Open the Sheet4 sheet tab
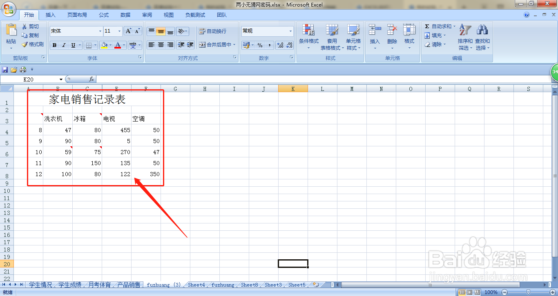This screenshot has width=558, height=296. pyautogui.click(x=196, y=285)
